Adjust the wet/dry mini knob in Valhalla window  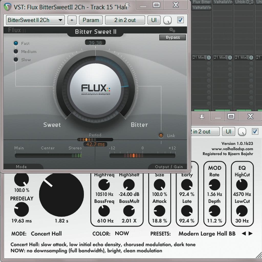[x=242, y=132]
